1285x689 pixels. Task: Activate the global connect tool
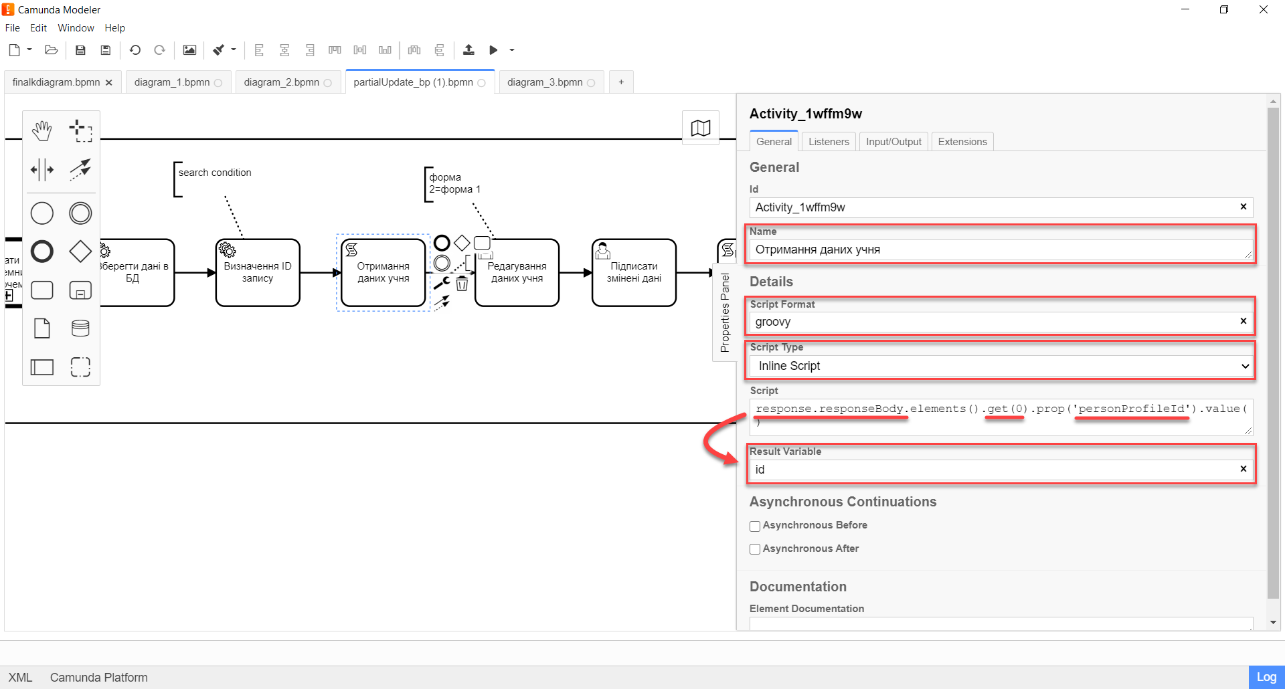pyautogui.click(x=80, y=169)
